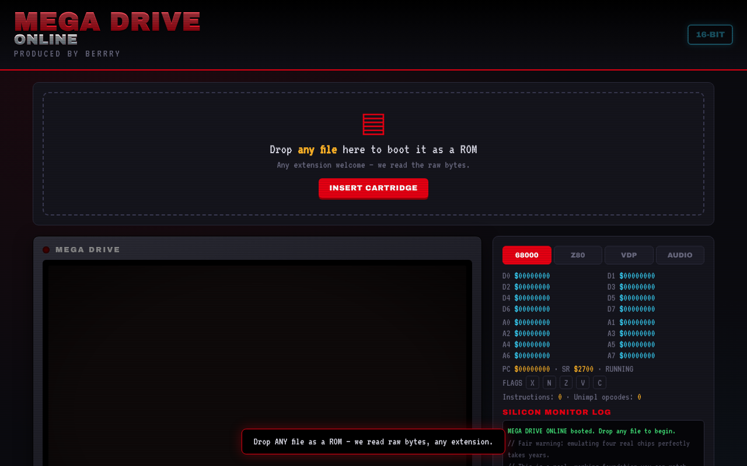747x466 pixels.
Task: Select the AUDIO tab
Action: [x=680, y=255]
